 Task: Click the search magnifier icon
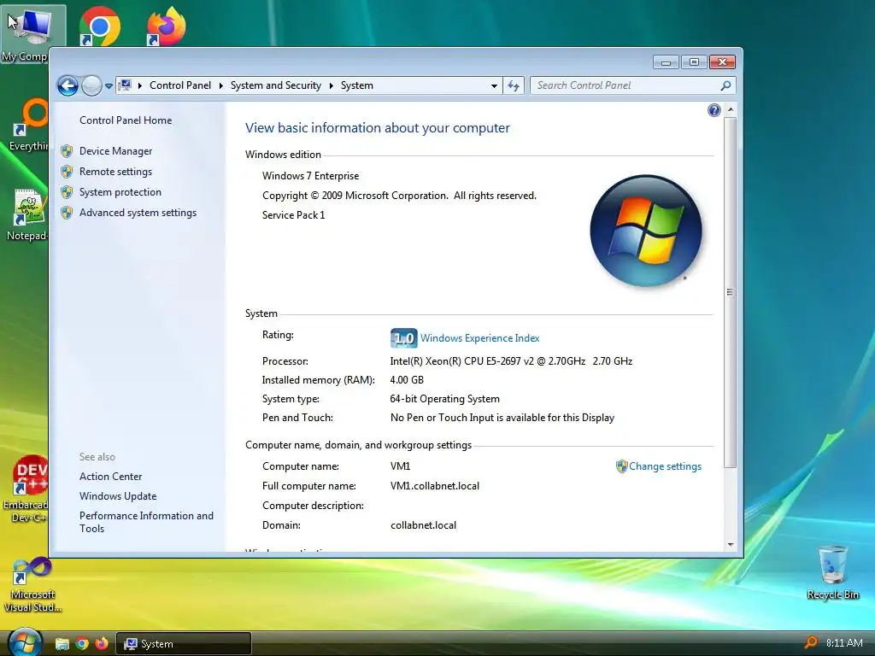(725, 85)
